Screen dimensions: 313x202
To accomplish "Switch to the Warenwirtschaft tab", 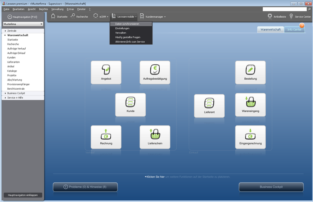I will click(x=270, y=29).
